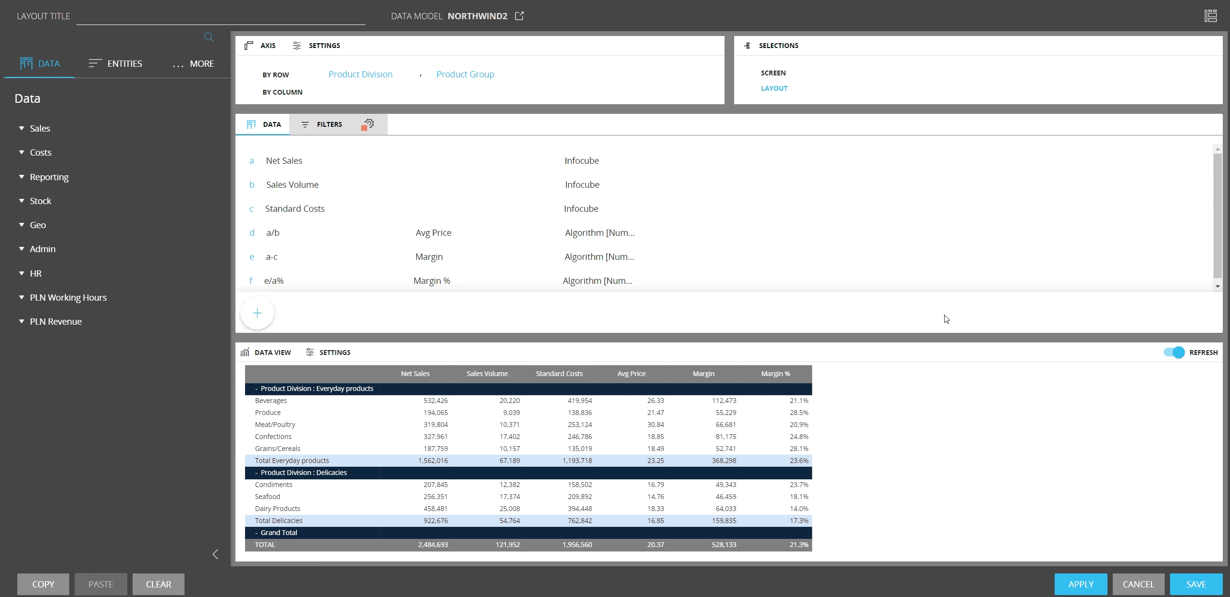1230x597 pixels.
Task: Click the Save button
Action: [x=1195, y=584]
